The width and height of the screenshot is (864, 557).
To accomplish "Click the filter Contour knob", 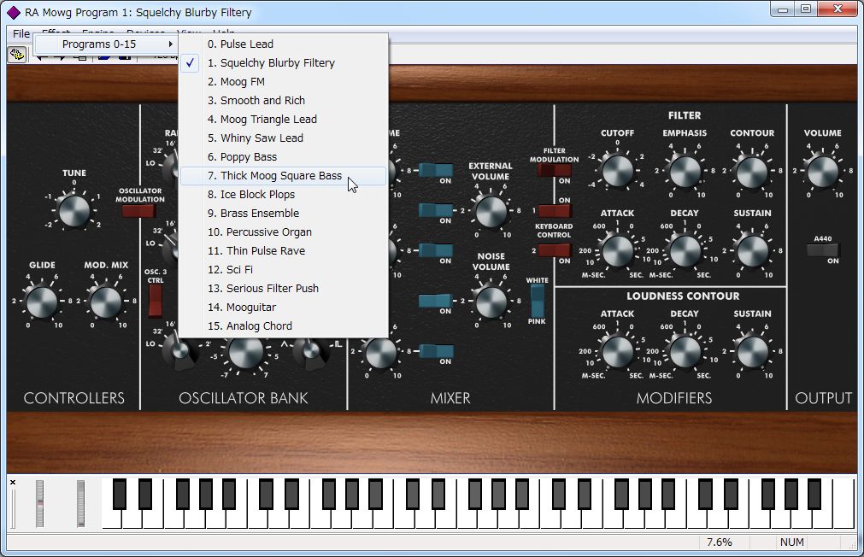I will [x=752, y=171].
